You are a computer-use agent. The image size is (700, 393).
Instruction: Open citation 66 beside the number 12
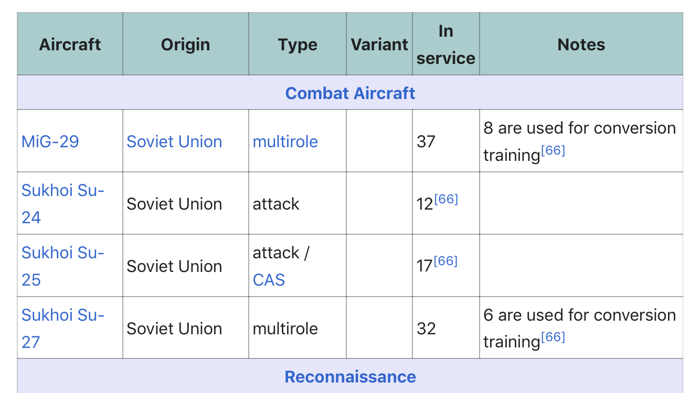point(446,199)
